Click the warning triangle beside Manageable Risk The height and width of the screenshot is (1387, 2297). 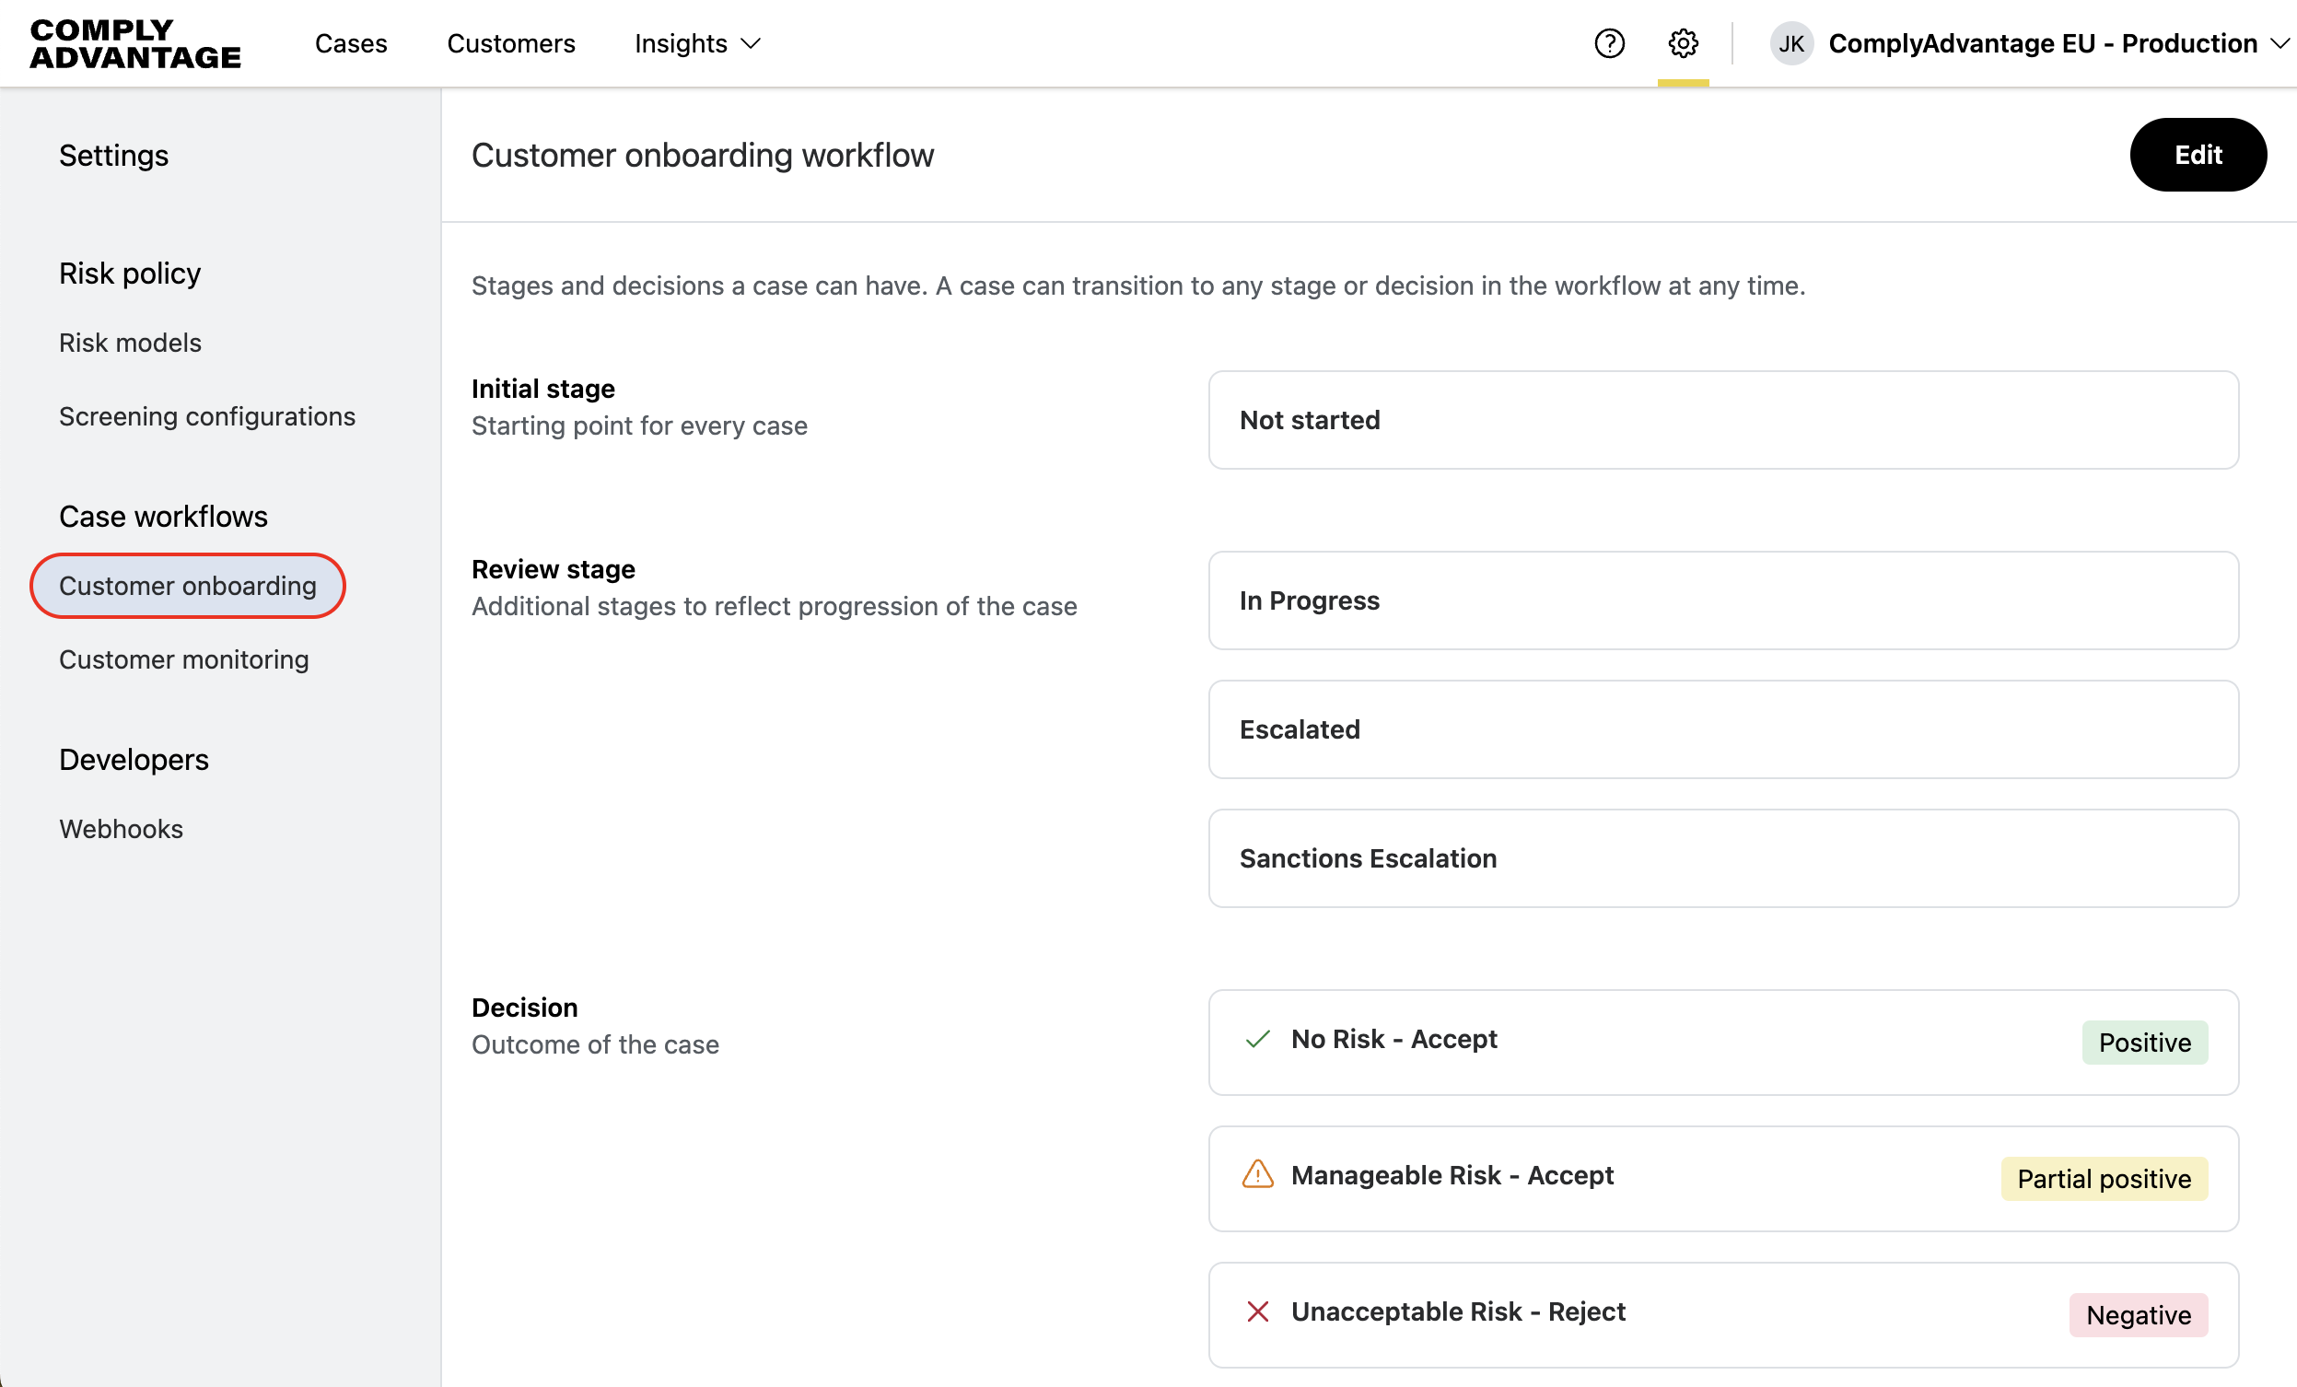(1257, 1174)
